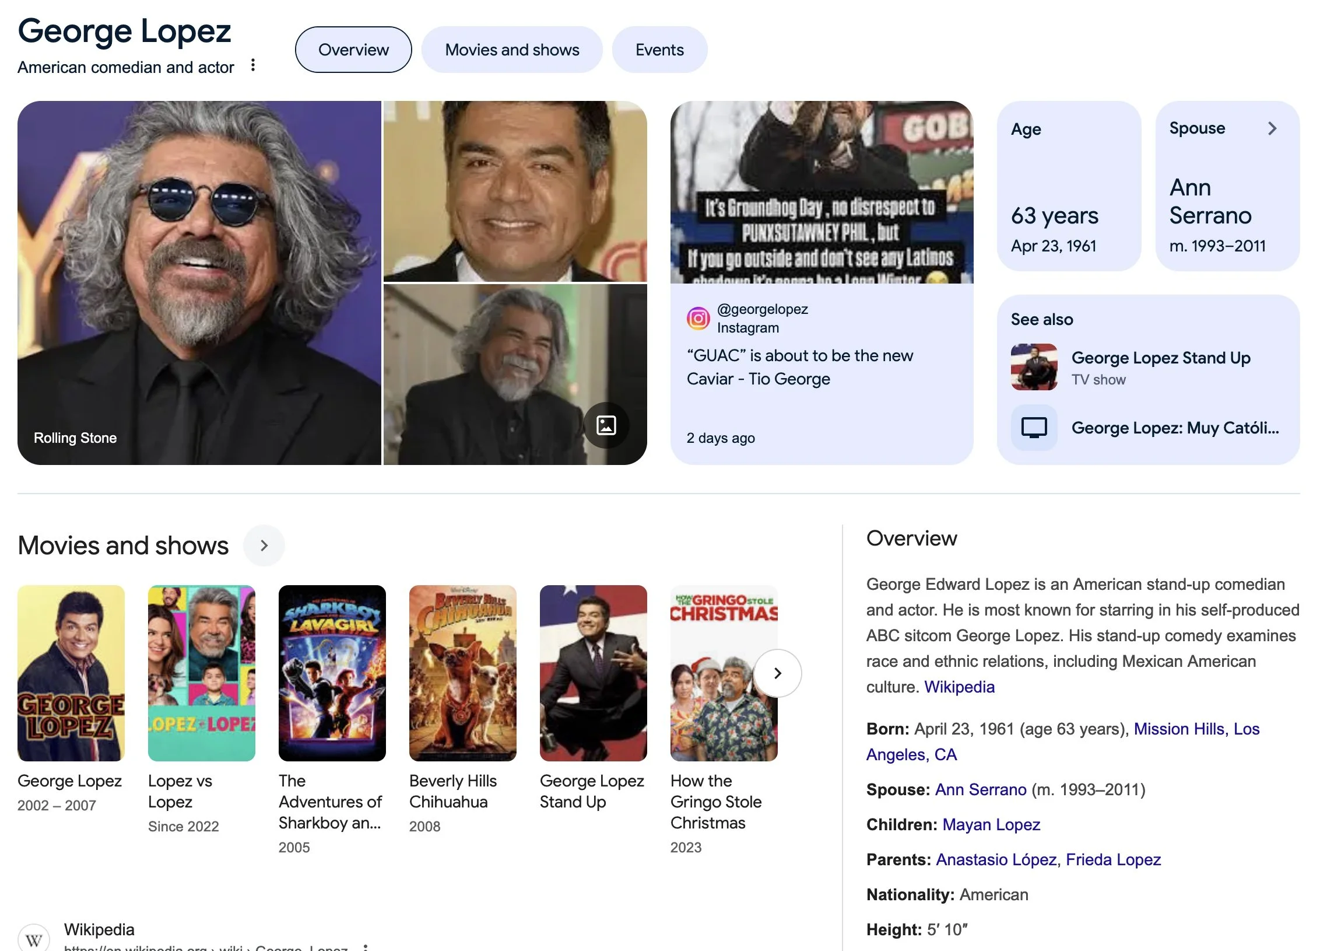The image size is (1320, 951).
Task: Click the three-dot menu beside the comedian subtitle
Action: click(x=252, y=65)
